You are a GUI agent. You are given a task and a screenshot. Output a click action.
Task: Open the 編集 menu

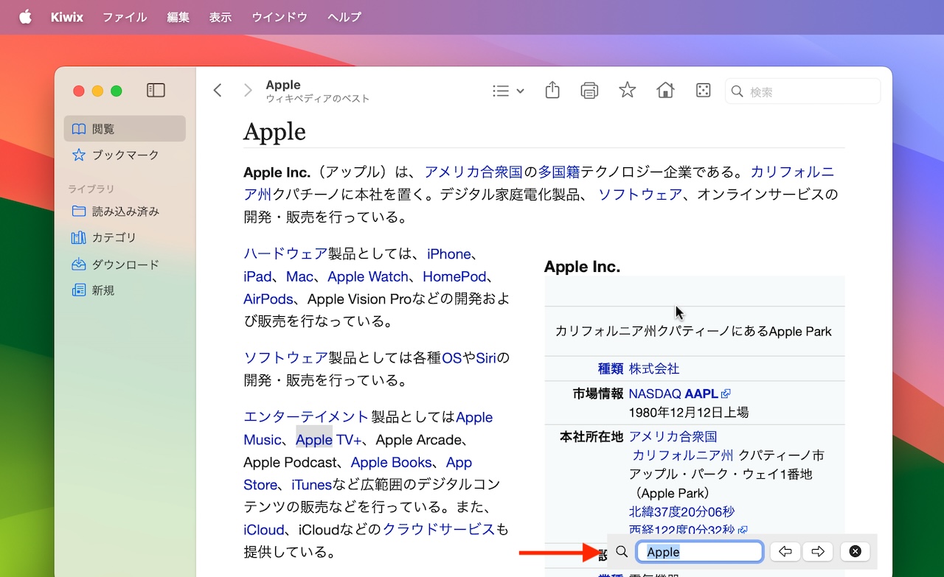click(x=178, y=17)
